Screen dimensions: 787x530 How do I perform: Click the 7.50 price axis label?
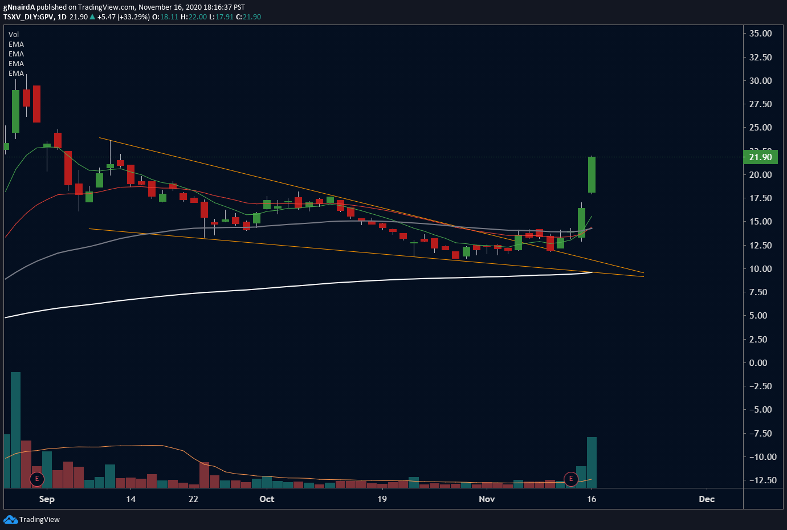click(758, 292)
